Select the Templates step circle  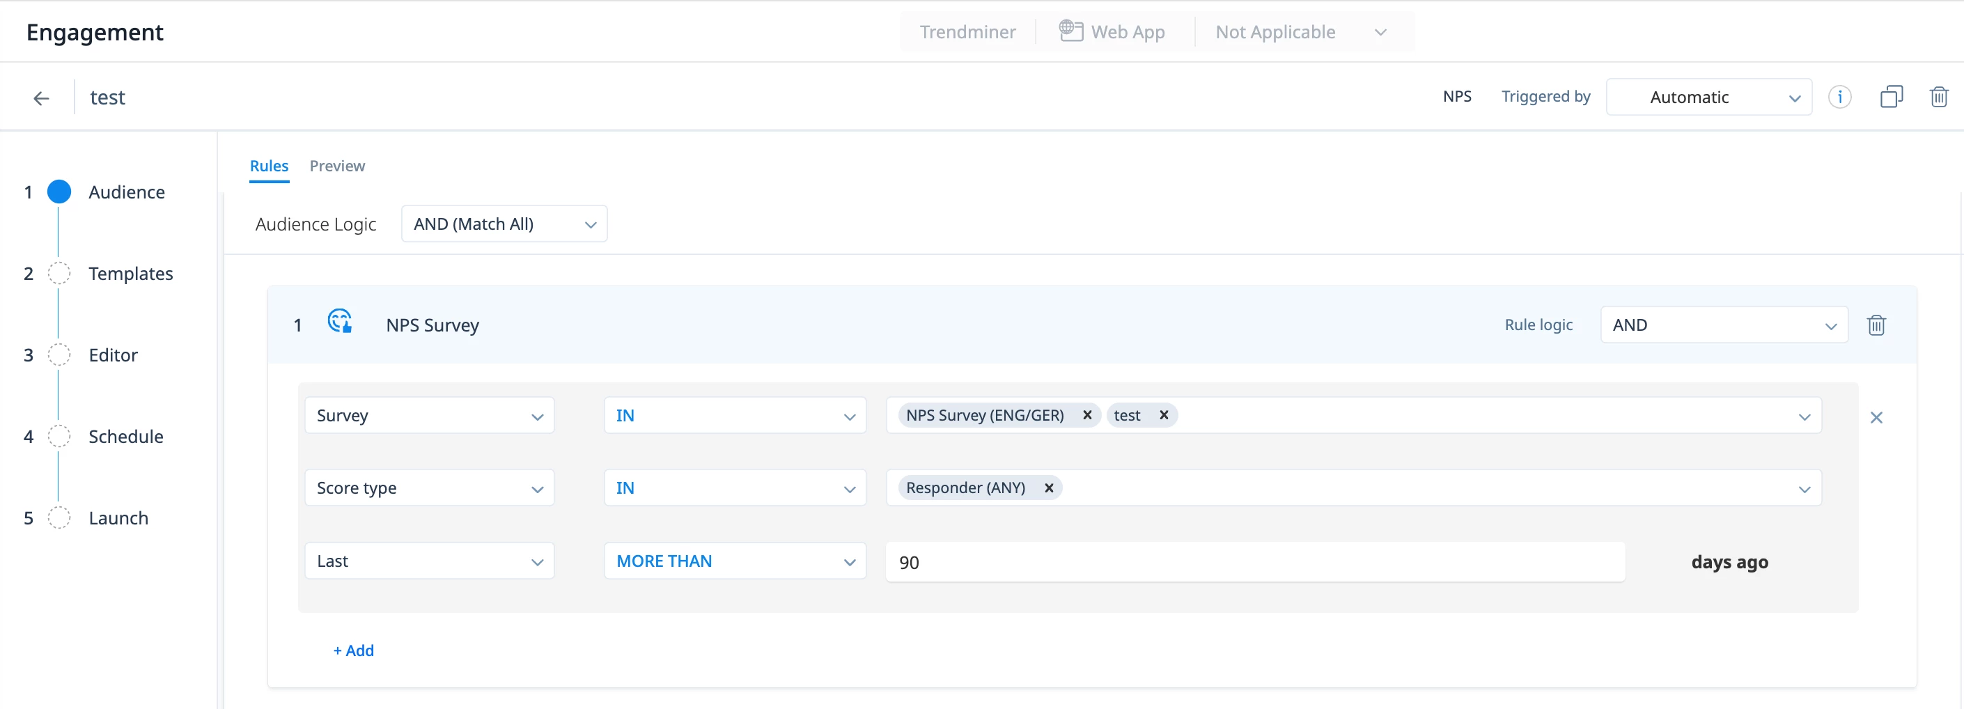59,274
